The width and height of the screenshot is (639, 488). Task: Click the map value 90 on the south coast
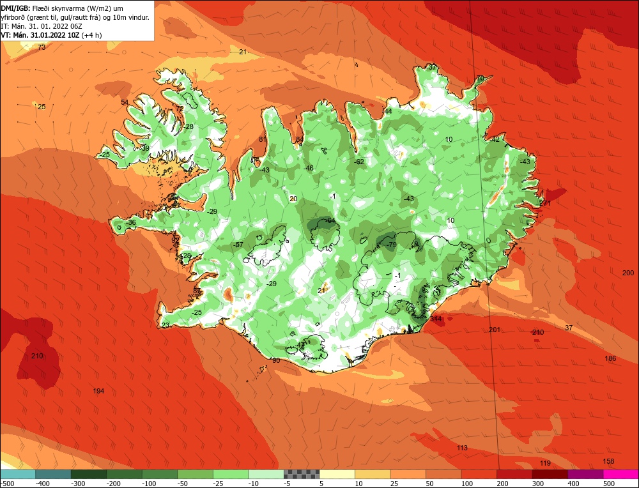pyautogui.click(x=276, y=360)
